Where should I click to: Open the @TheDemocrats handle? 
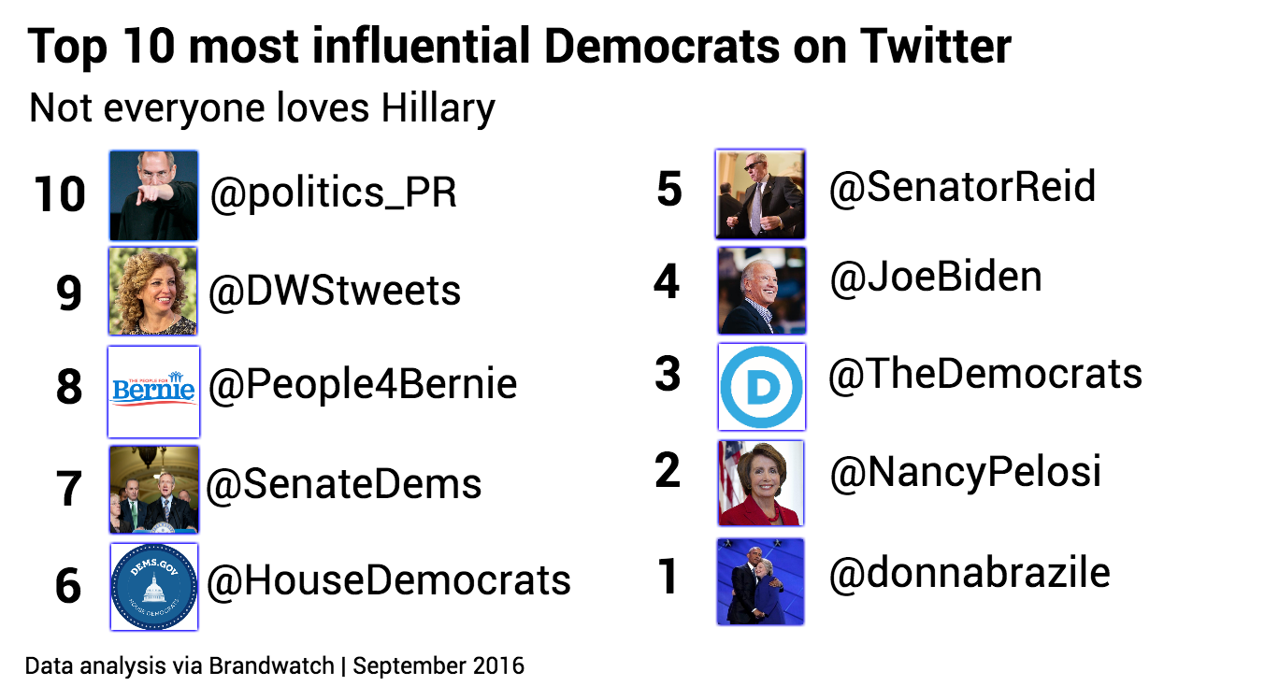[x=985, y=375]
